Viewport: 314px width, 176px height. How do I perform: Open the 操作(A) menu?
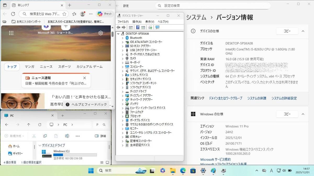click(137, 22)
